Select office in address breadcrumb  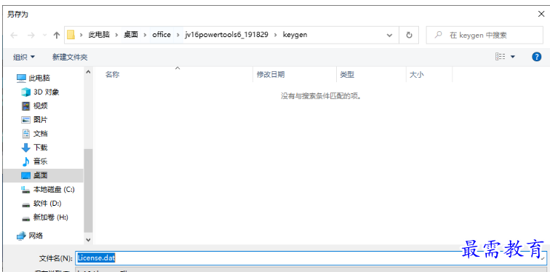[x=162, y=35]
